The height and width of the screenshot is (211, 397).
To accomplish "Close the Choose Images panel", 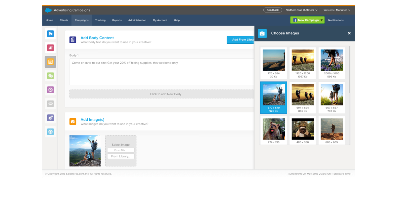I will point(349,33).
